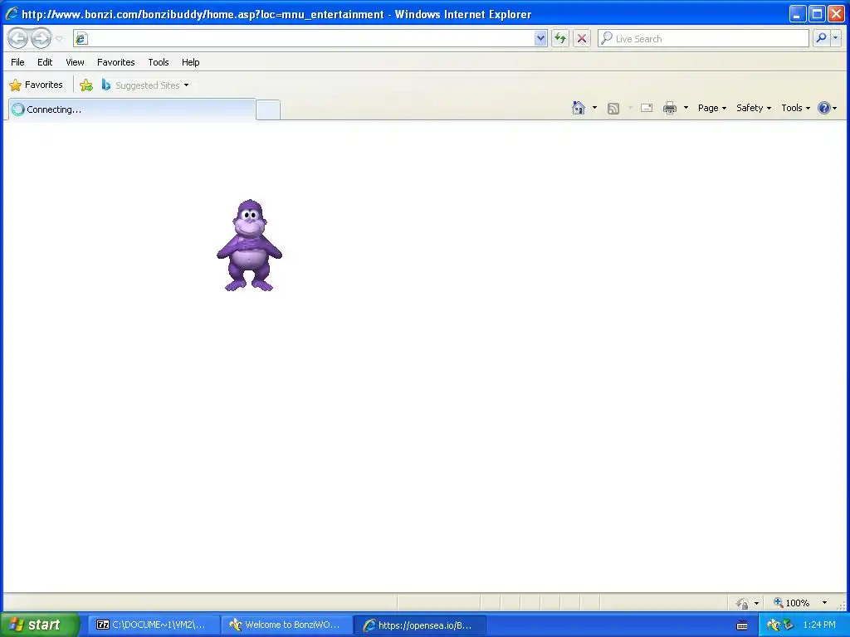This screenshot has height=637, width=850.
Task: Go back with the Back arrow button
Action: click(x=18, y=38)
